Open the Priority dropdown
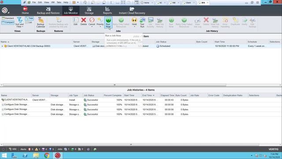Screen dimensions: 282x159 (100, 26)
